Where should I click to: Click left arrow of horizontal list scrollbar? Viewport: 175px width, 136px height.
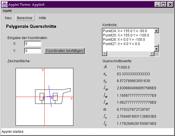pyautogui.click(x=105, y=54)
